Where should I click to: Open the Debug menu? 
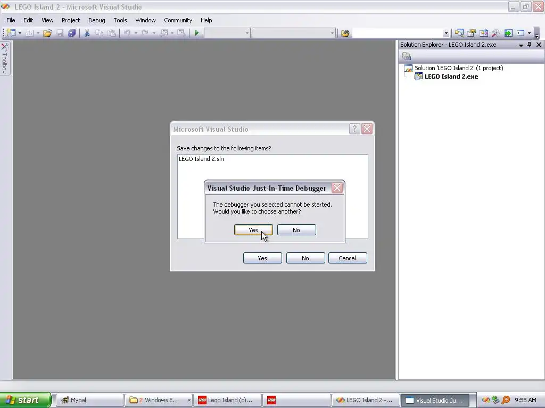coord(97,20)
